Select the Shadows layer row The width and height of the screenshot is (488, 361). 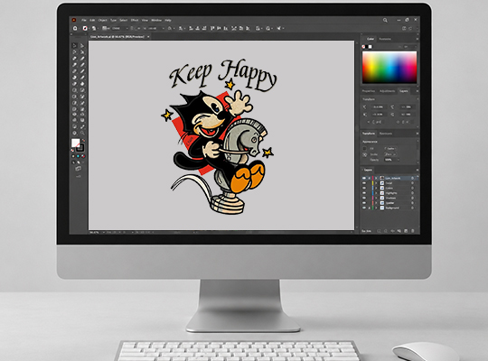(389, 198)
